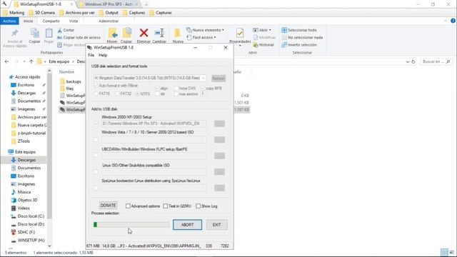Click Copiar ruta de acceso
Viewport: 457px width, 257px height.
click(79, 37)
